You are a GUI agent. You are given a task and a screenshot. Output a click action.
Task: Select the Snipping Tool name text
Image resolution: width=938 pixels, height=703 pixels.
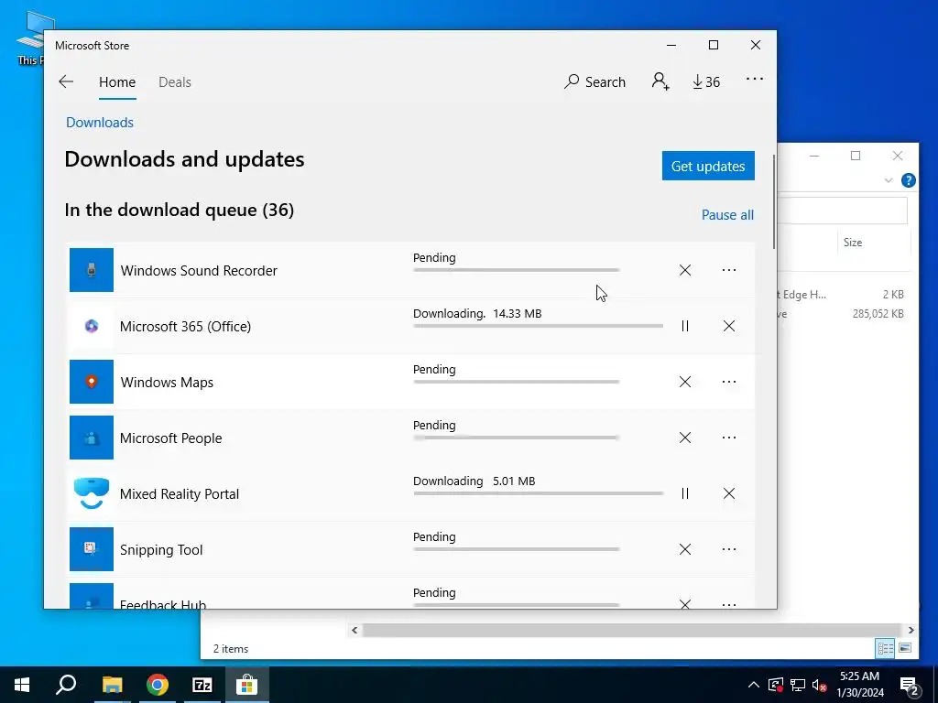[x=161, y=550]
